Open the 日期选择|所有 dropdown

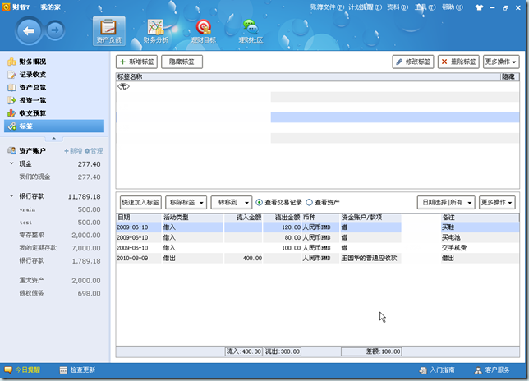446,202
